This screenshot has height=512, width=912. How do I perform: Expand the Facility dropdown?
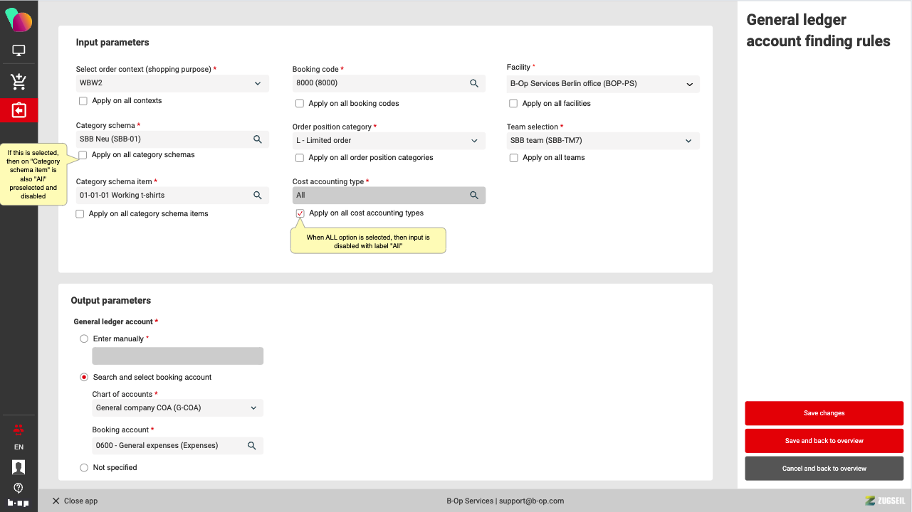pyautogui.click(x=688, y=84)
